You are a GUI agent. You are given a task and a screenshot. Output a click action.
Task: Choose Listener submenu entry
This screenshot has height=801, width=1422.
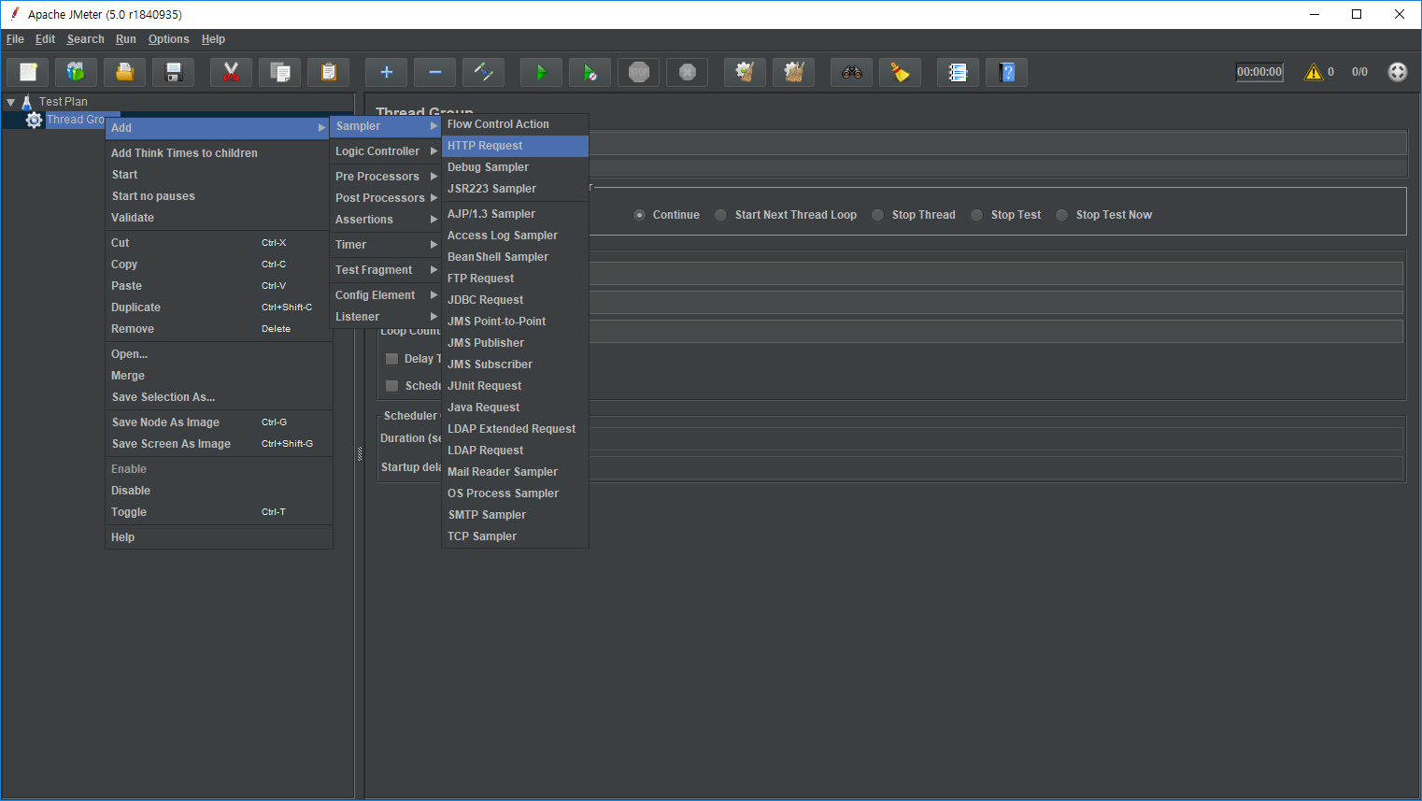tap(386, 317)
